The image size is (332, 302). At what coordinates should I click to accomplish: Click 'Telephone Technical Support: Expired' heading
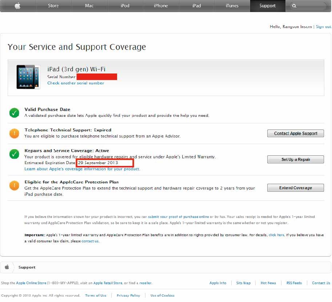tap(68, 130)
